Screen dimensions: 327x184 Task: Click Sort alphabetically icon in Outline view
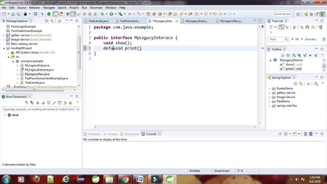tap(294, 55)
